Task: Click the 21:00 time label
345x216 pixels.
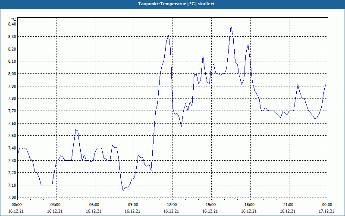Action: pyautogui.click(x=288, y=205)
